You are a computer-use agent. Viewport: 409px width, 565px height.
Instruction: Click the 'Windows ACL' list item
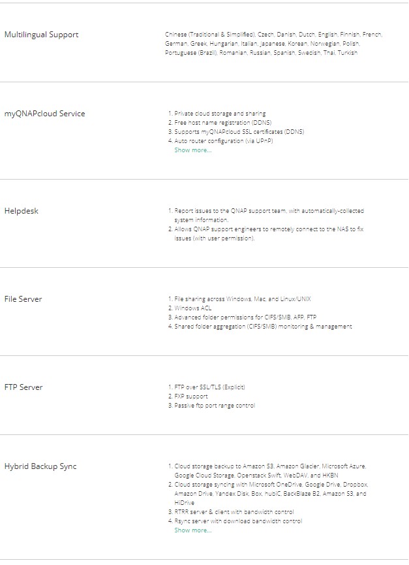192,308
